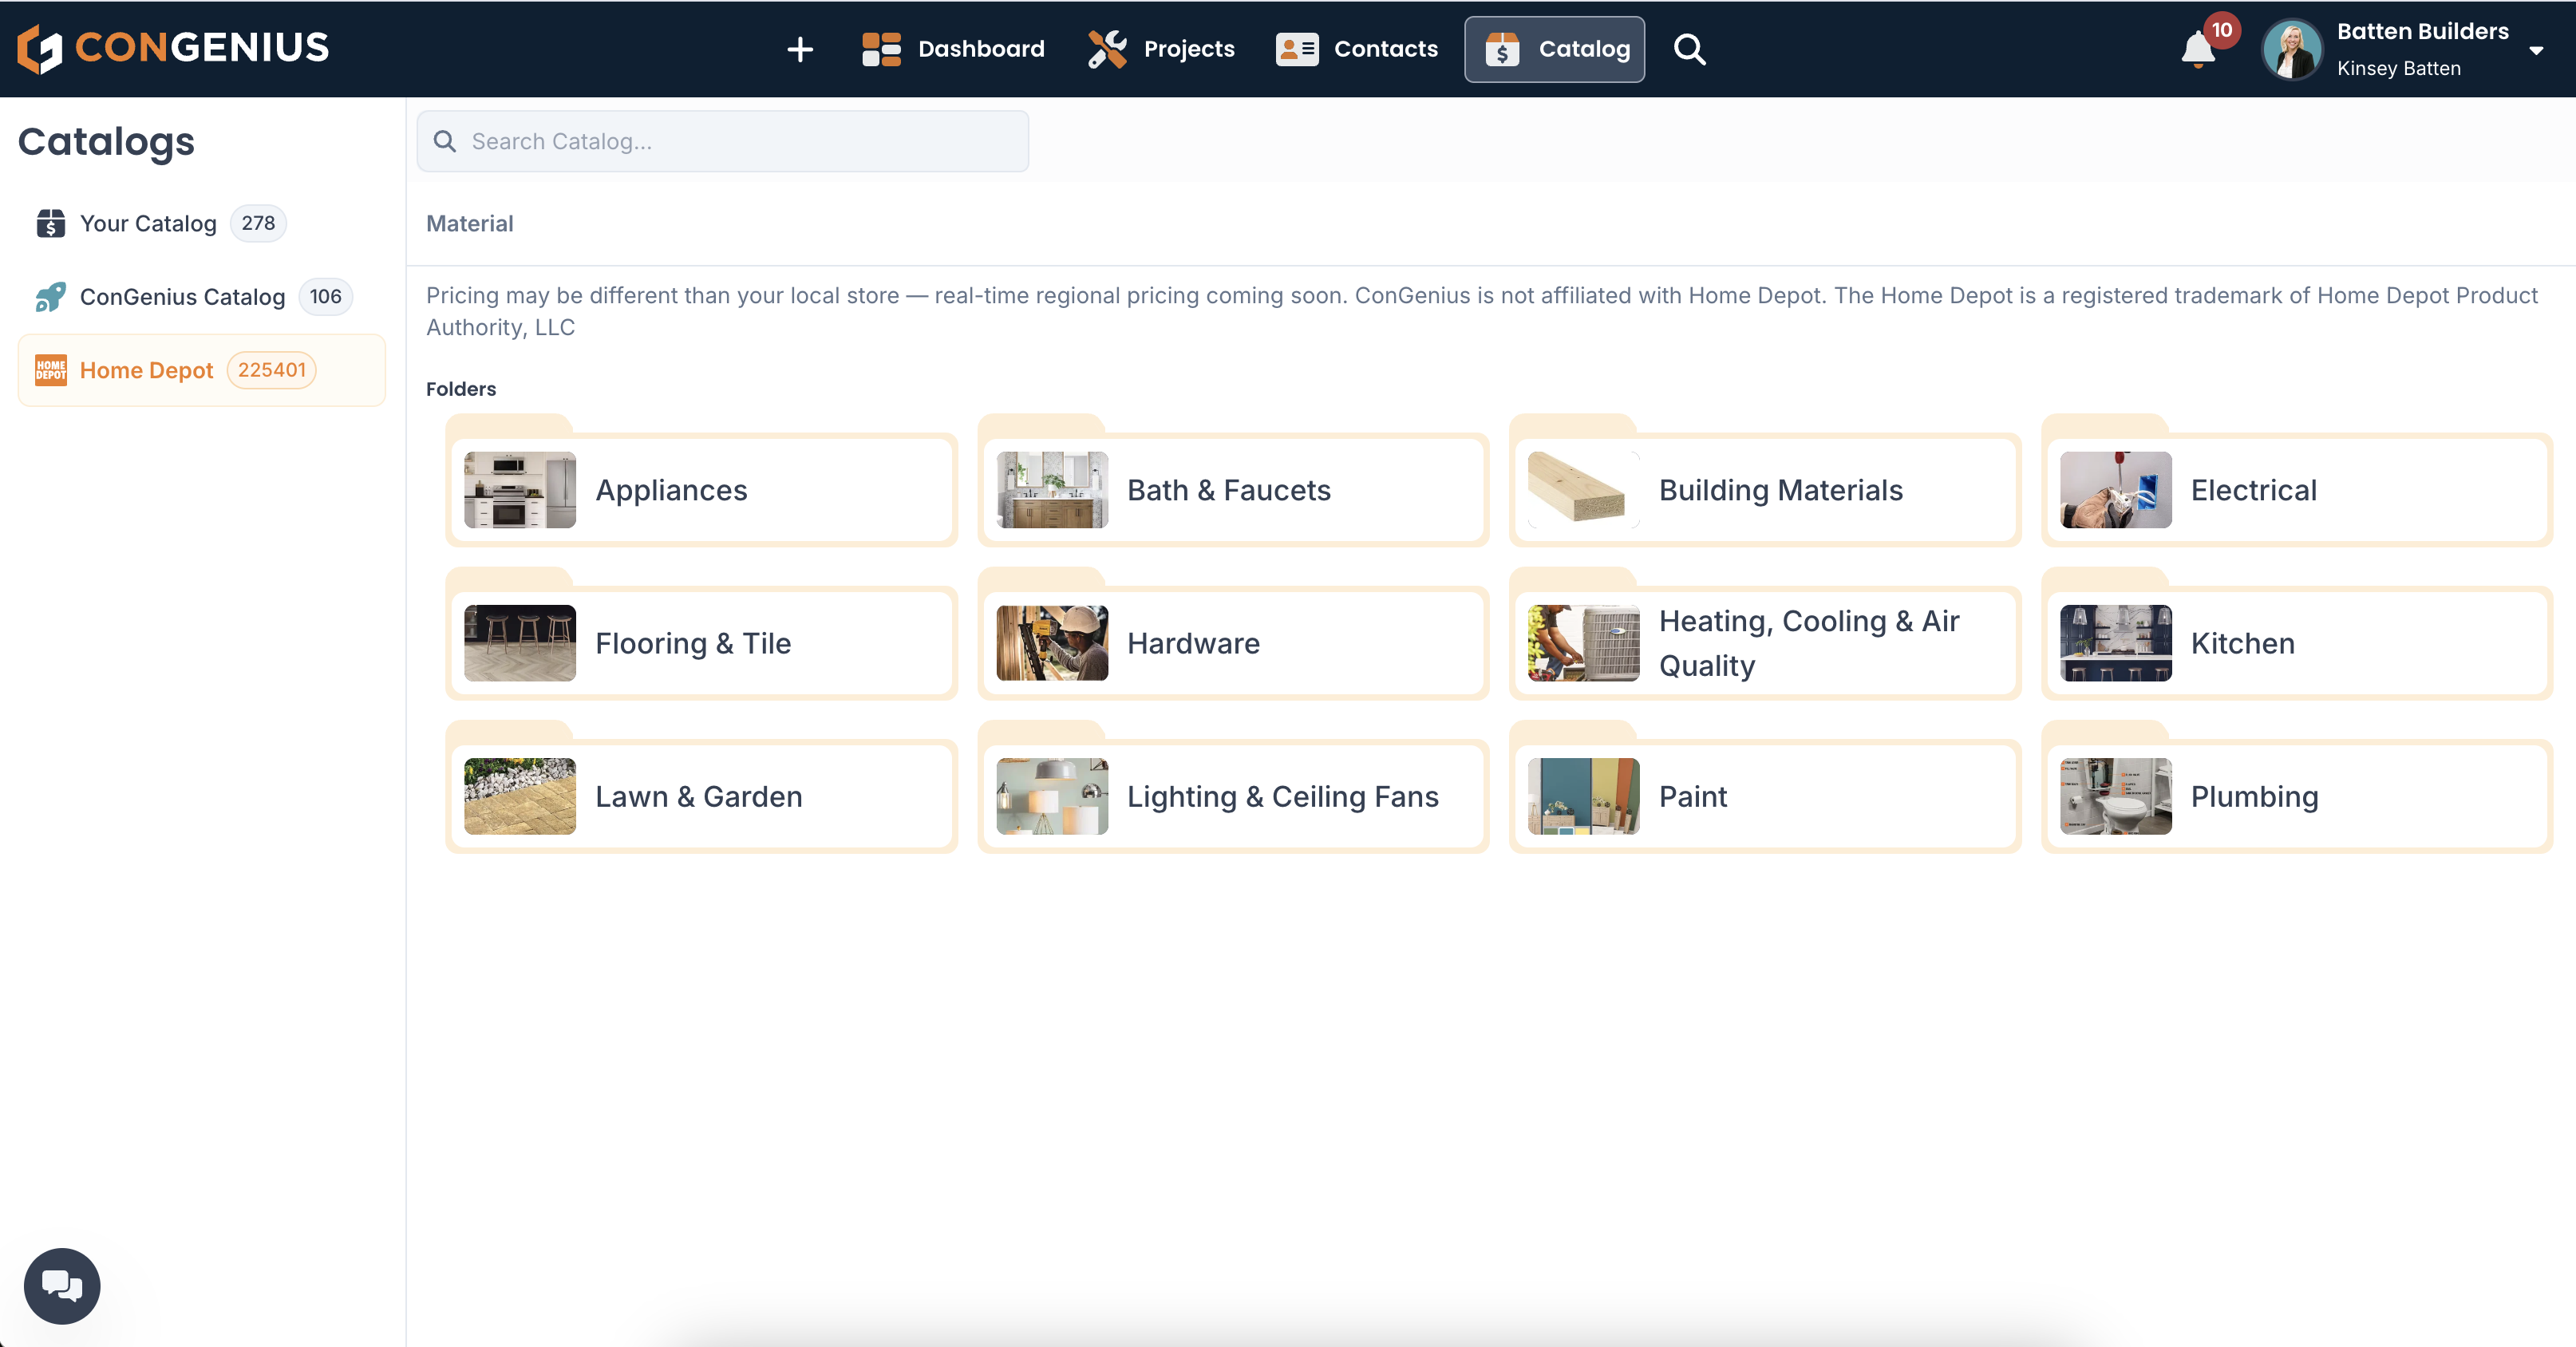Click into the Search Catalog field

[722, 140]
